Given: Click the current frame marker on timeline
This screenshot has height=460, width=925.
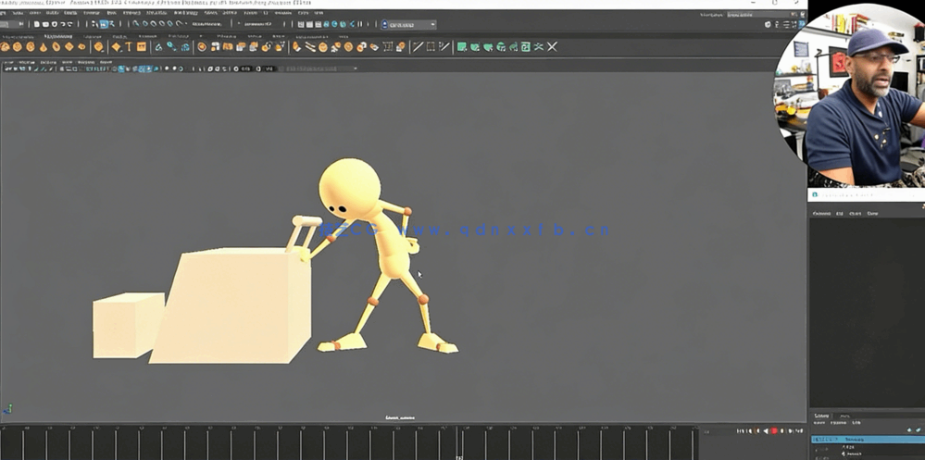Looking at the screenshot, I should (459, 441).
